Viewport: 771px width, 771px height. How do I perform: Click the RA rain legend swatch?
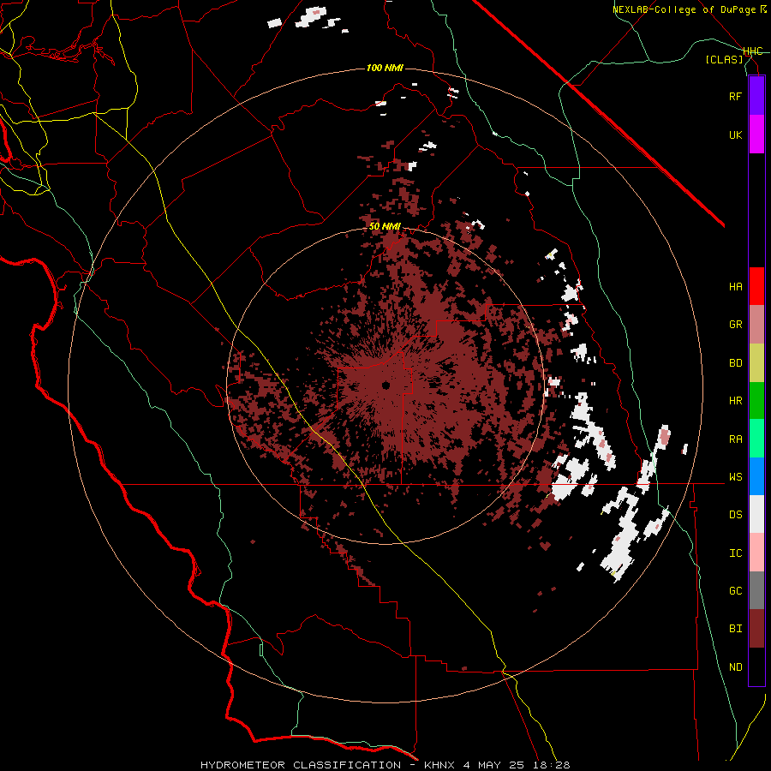tap(756, 439)
